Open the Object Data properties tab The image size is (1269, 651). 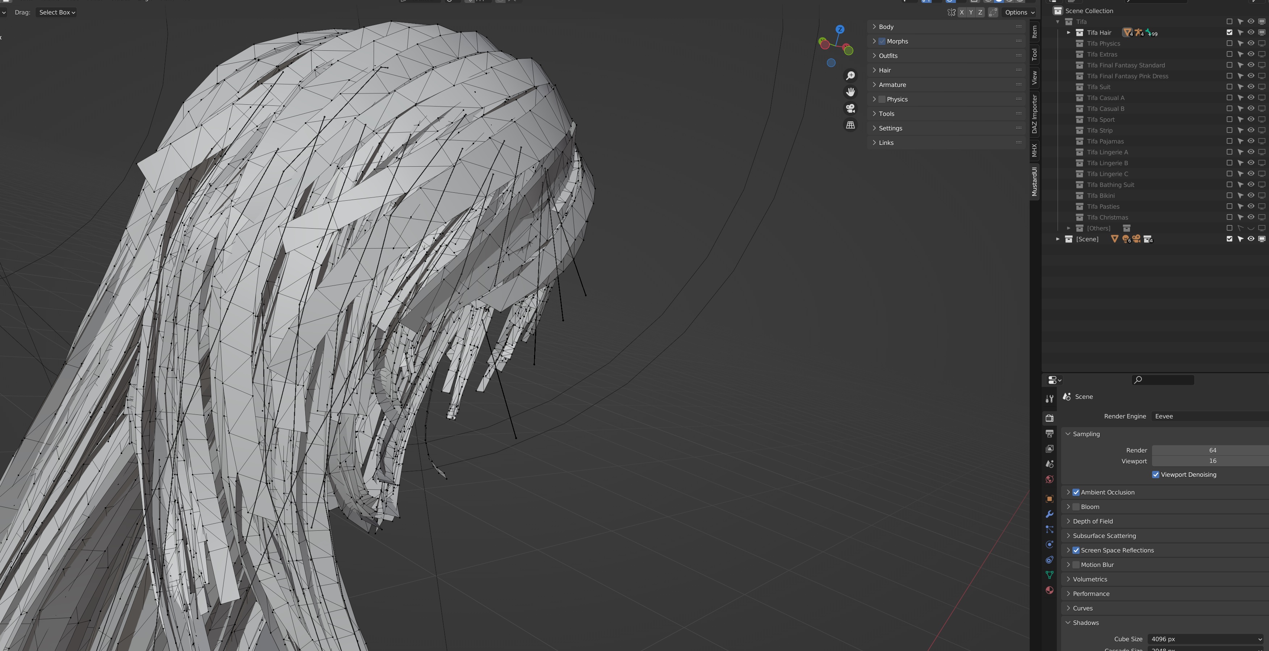(1049, 575)
